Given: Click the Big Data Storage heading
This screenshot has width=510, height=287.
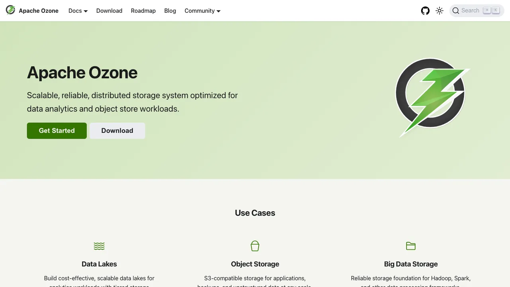Looking at the screenshot, I should tap(411, 264).
